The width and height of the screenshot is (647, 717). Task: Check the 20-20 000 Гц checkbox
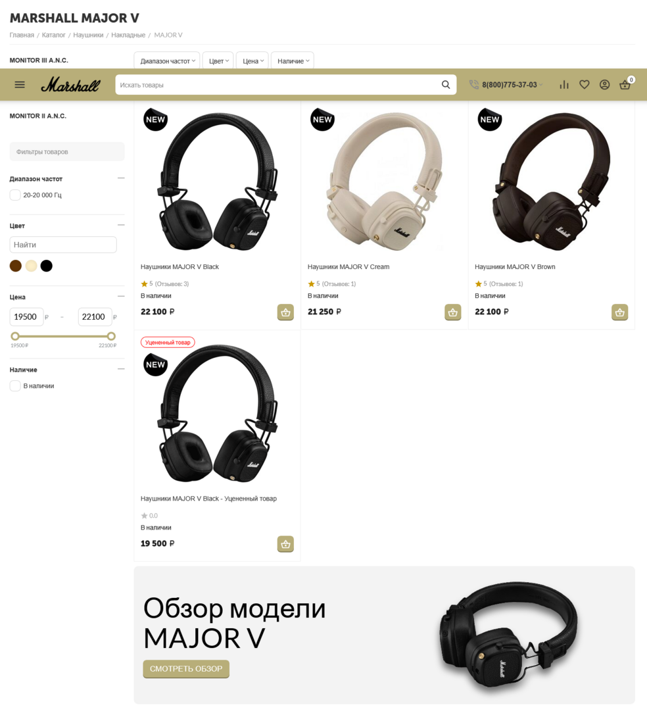(x=15, y=195)
